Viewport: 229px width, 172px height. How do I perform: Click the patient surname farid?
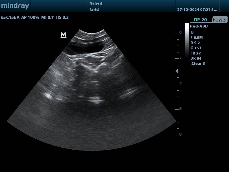(x=94, y=9)
